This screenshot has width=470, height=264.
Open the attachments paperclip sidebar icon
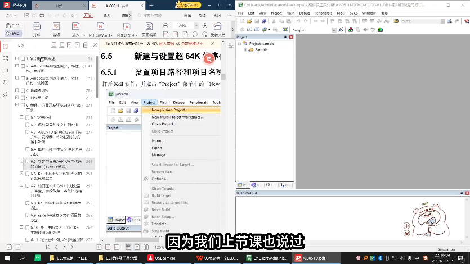5,95
